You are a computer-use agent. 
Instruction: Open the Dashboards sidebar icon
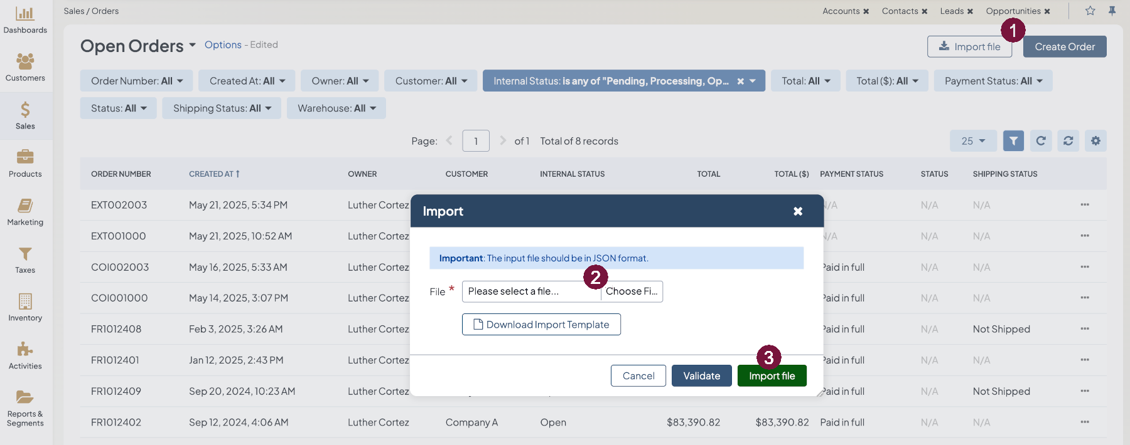[25, 14]
